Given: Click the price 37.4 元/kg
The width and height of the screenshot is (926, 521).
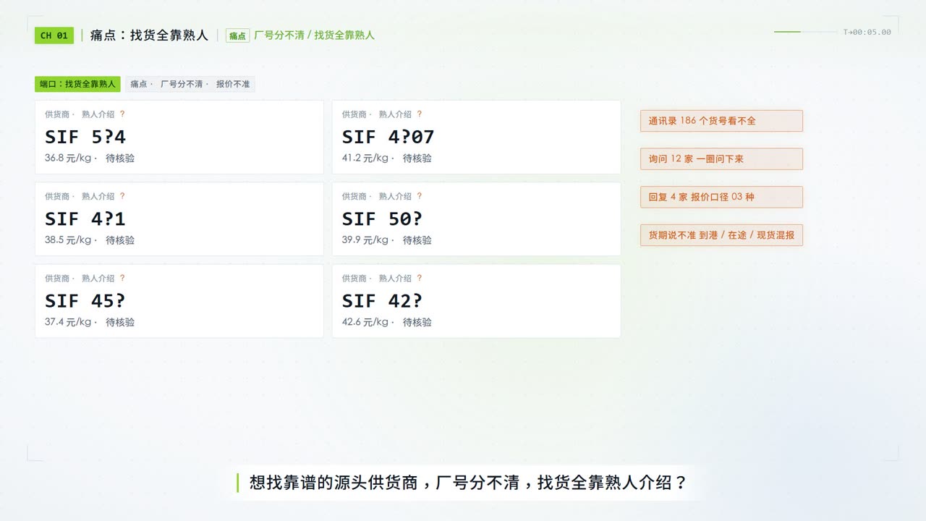Looking at the screenshot, I should [68, 322].
